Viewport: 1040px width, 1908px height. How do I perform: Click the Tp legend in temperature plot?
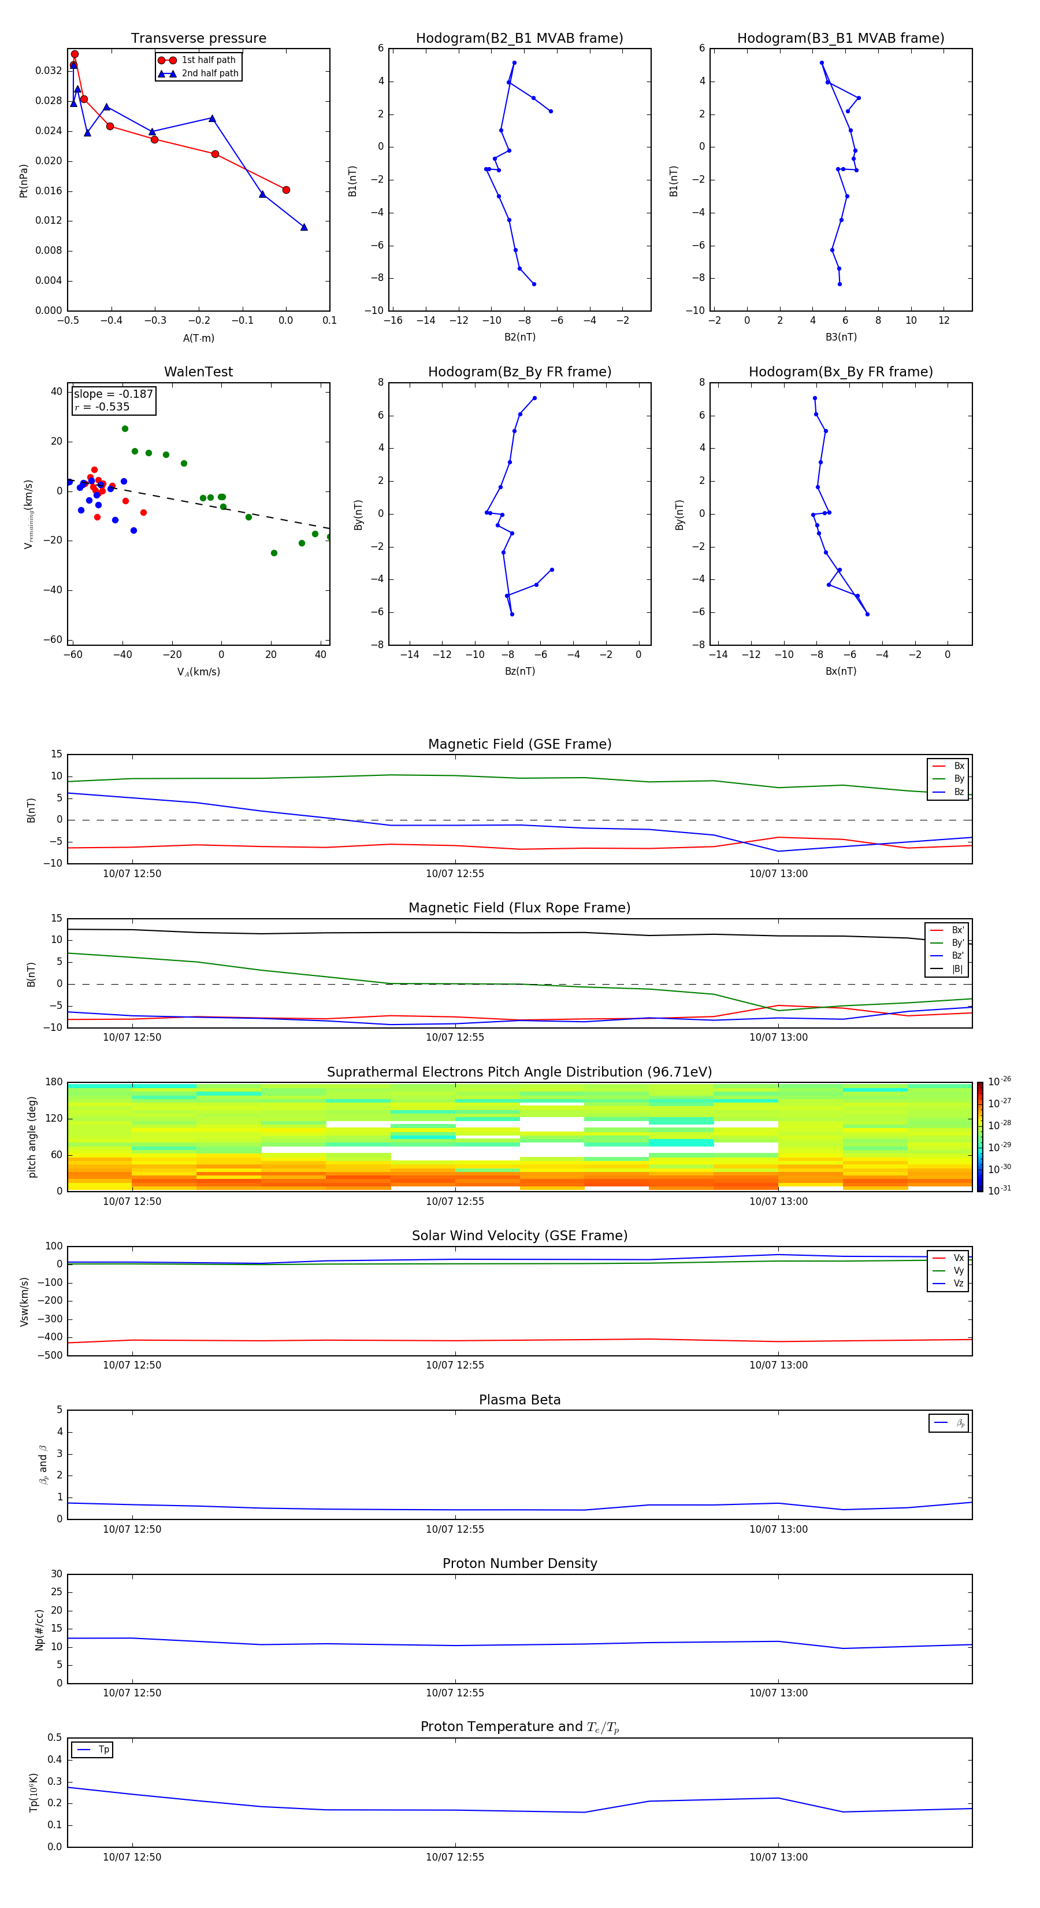(x=92, y=1750)
